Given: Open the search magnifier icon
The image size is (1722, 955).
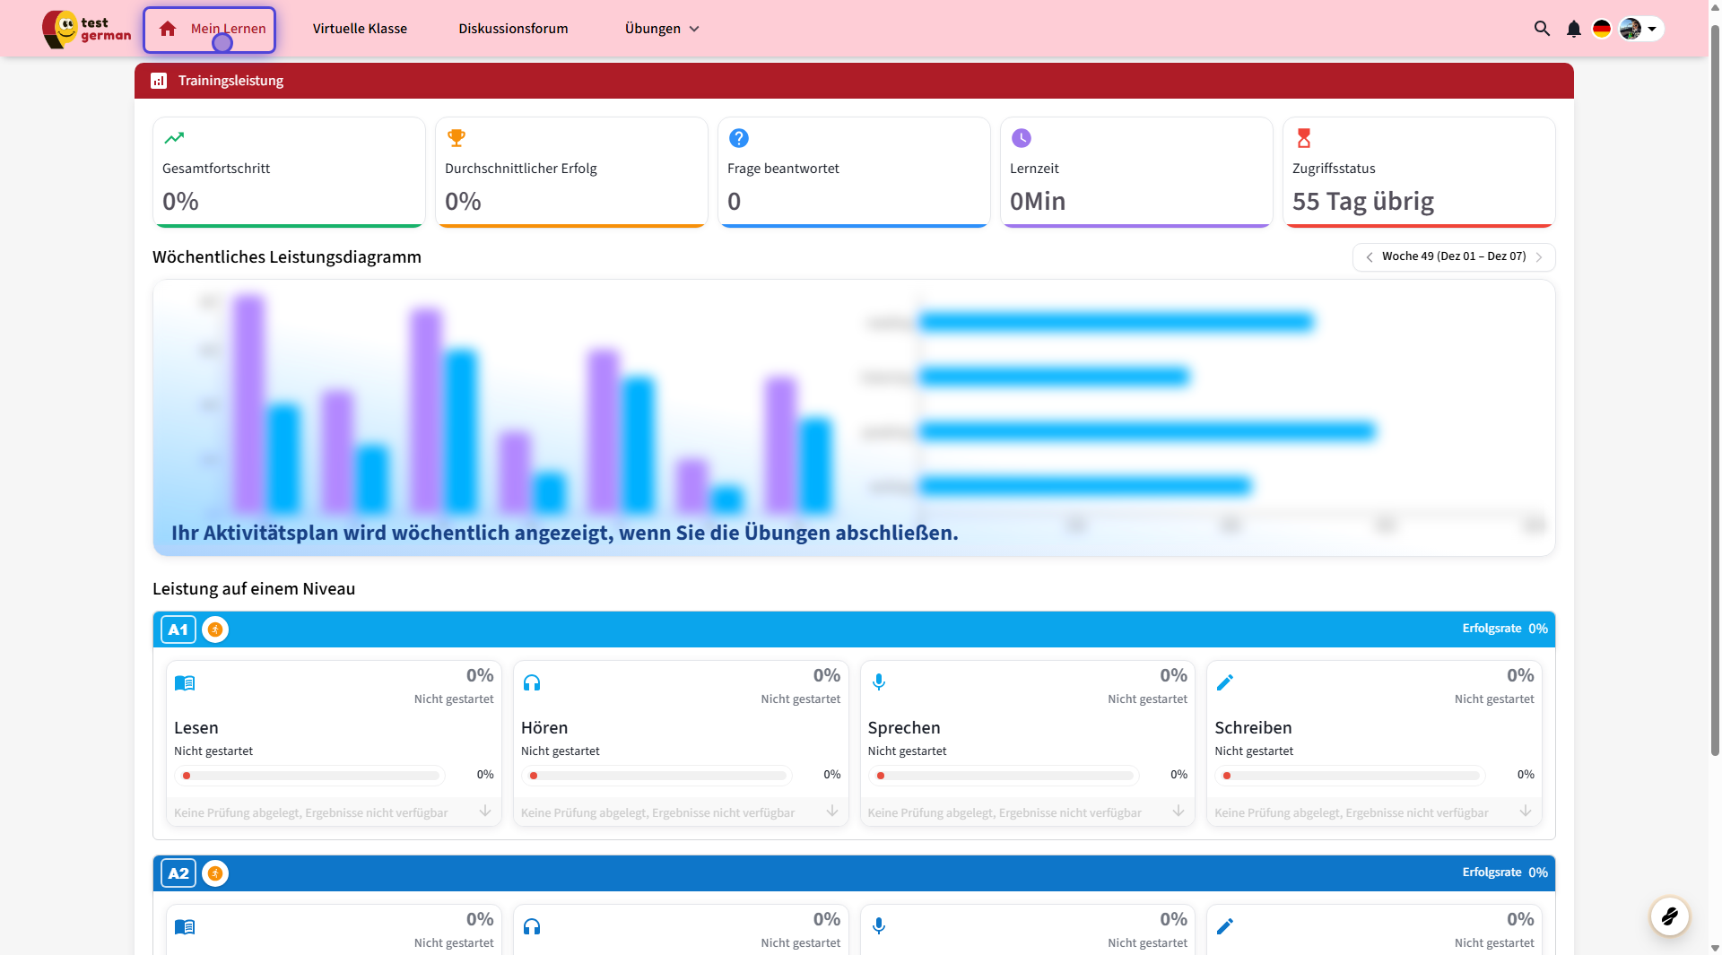Looking at the screenshot, I should [1542, 29].
